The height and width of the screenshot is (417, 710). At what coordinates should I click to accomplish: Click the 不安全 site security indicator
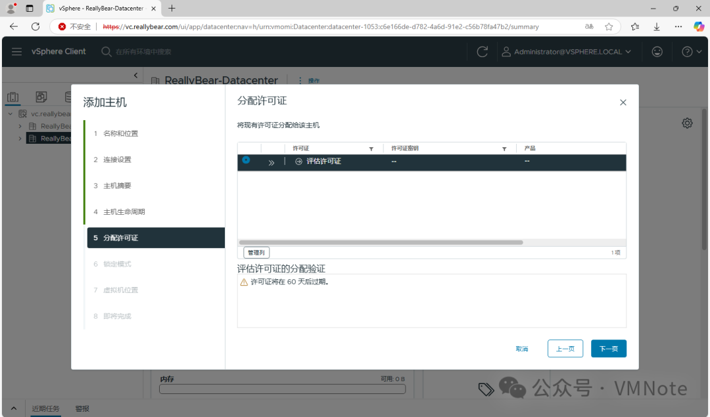75,27
